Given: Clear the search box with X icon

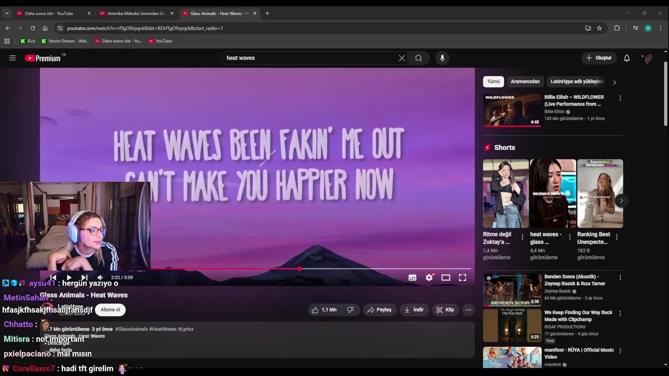Looking at the screenshot, I should [x=402, y=58].
